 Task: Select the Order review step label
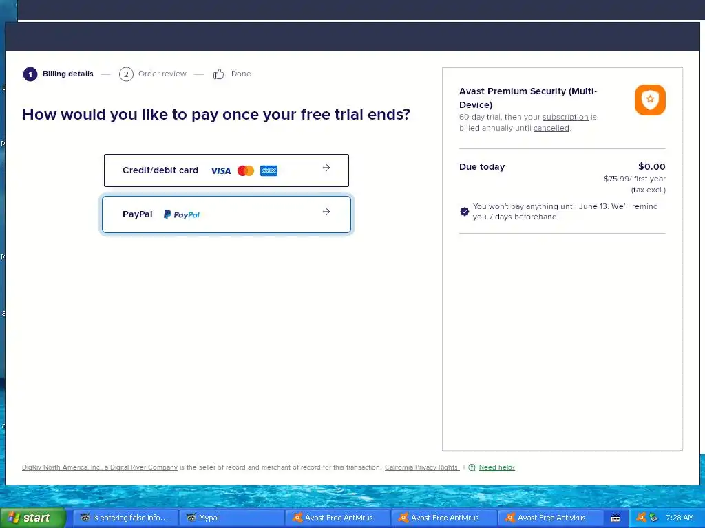[162, 74]
